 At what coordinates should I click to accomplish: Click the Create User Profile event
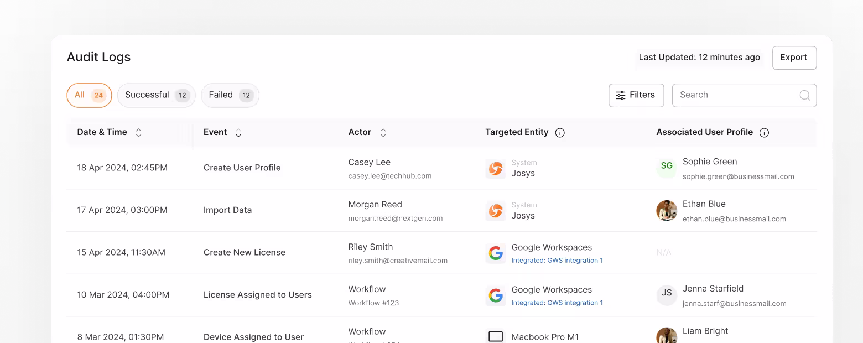click(242, 168)
